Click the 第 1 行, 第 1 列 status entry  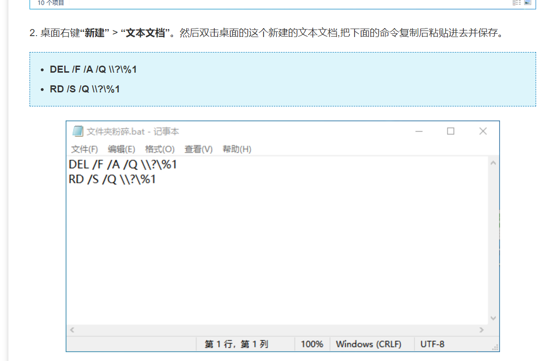point(236,344)
